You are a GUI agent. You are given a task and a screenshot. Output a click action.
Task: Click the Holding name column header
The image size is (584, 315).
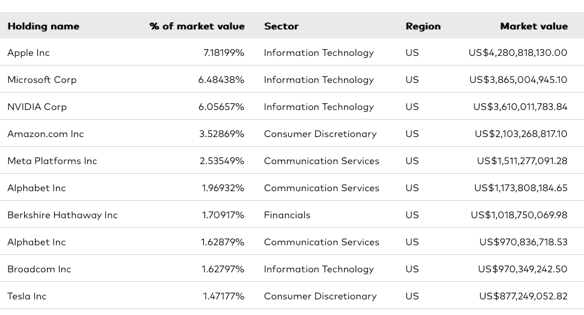(43, 26)
